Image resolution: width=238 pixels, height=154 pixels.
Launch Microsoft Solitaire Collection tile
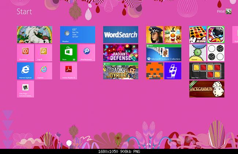(164, 53)
